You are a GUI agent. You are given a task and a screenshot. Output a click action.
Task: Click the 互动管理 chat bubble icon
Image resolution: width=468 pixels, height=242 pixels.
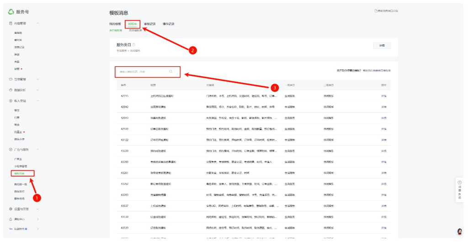tap(11, 79)
